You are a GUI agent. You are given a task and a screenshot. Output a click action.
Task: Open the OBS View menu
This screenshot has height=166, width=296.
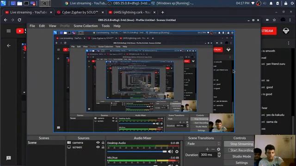tap(52, 26)
